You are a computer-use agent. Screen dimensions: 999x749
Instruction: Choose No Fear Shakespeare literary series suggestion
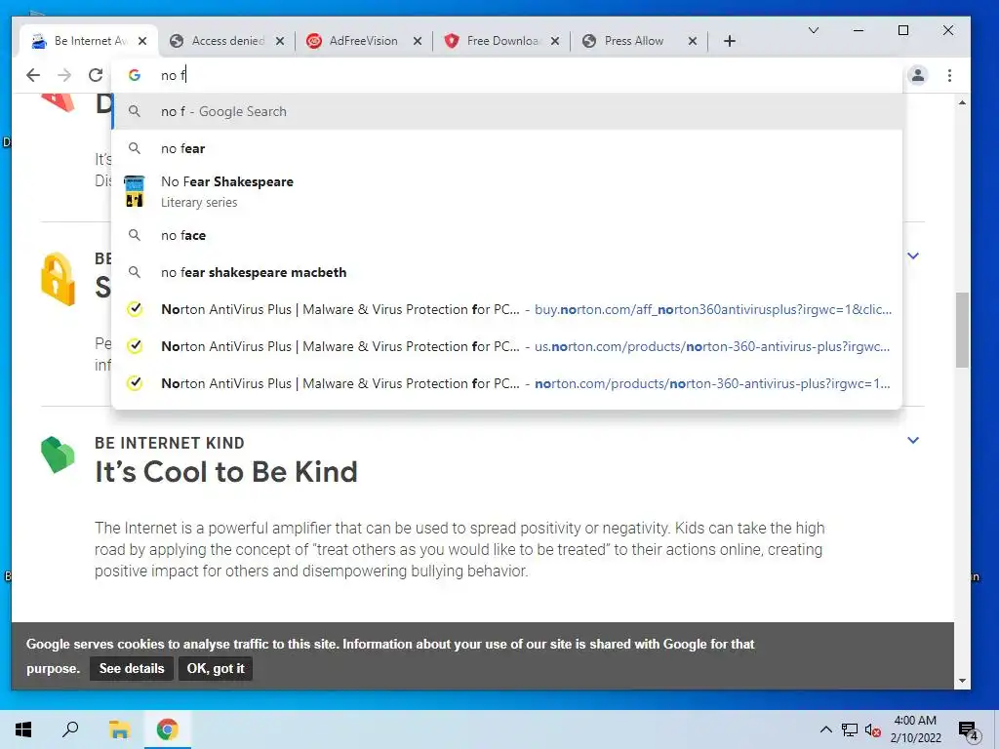click(506, 192)
